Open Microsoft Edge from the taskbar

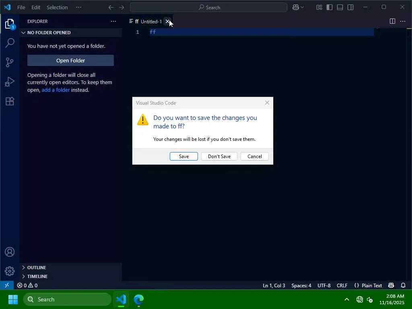[139, 299]
